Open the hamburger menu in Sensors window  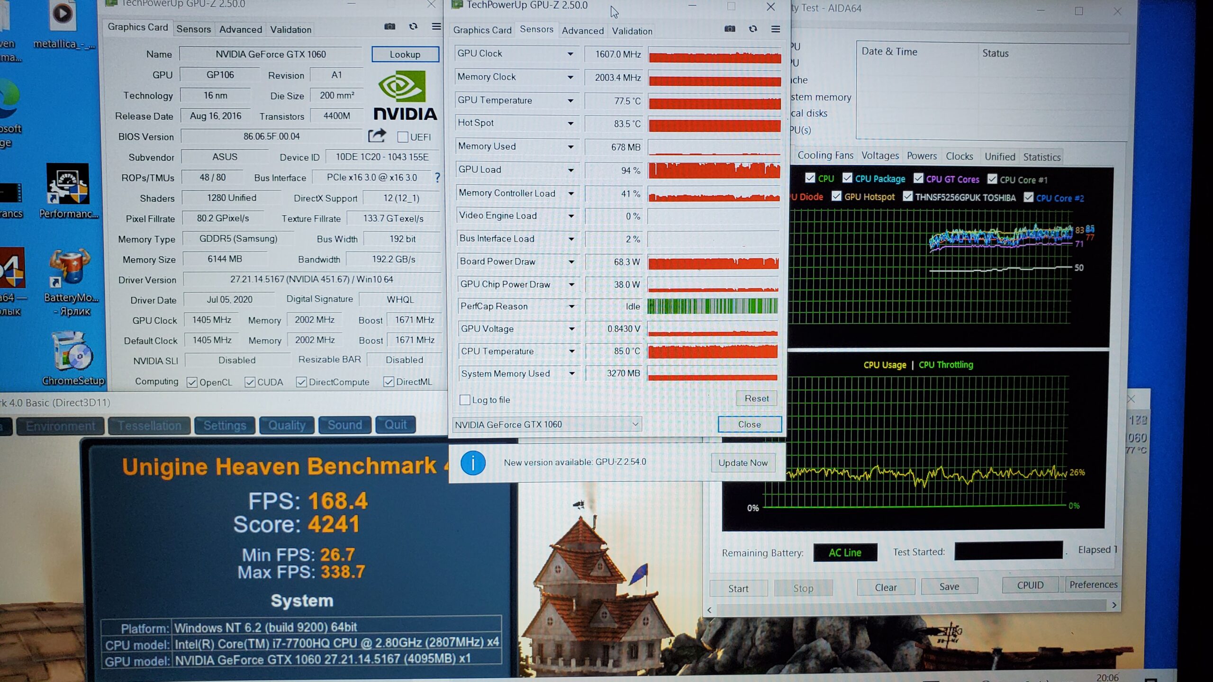coord(776,29)
